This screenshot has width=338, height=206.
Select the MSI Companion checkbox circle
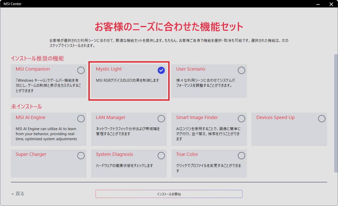(81, 70)
